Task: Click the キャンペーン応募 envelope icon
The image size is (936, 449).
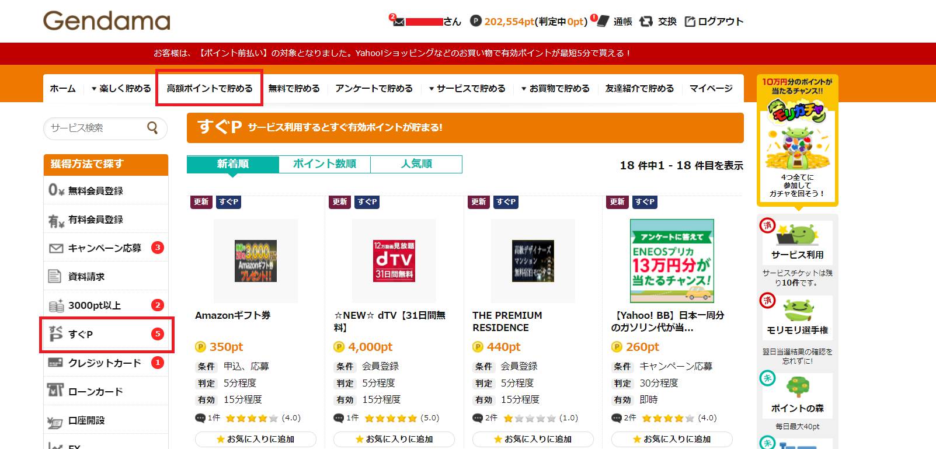Action: [x=56, y=248]
